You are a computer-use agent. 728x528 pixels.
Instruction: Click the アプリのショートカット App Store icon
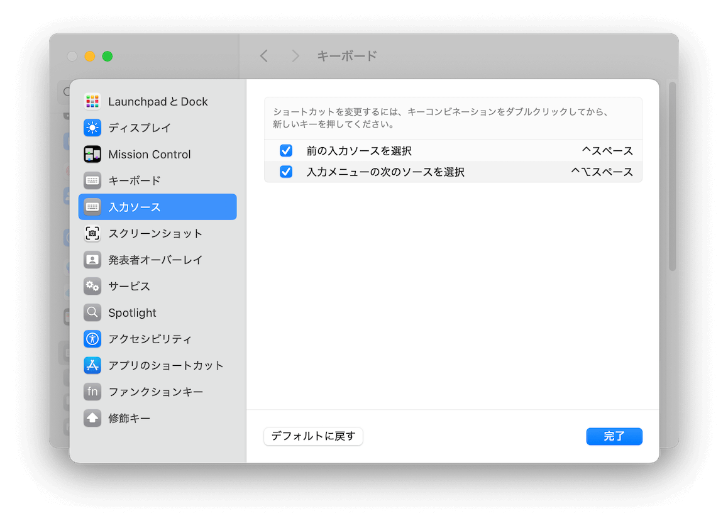[x=92, y=365]
